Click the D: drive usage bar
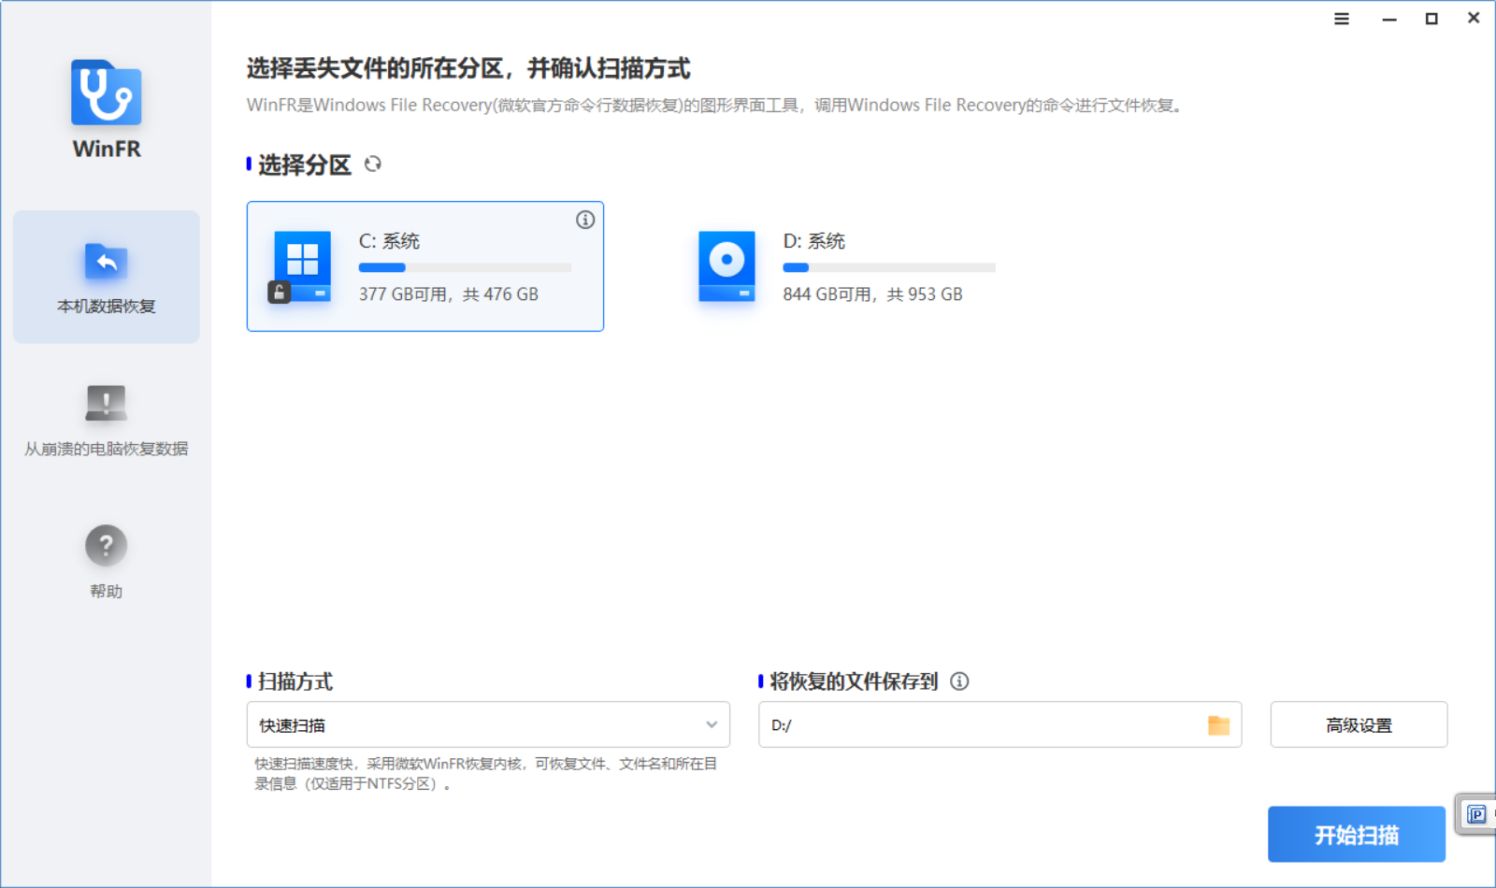This screenshot has width=1496, height=888. (888, 266)
